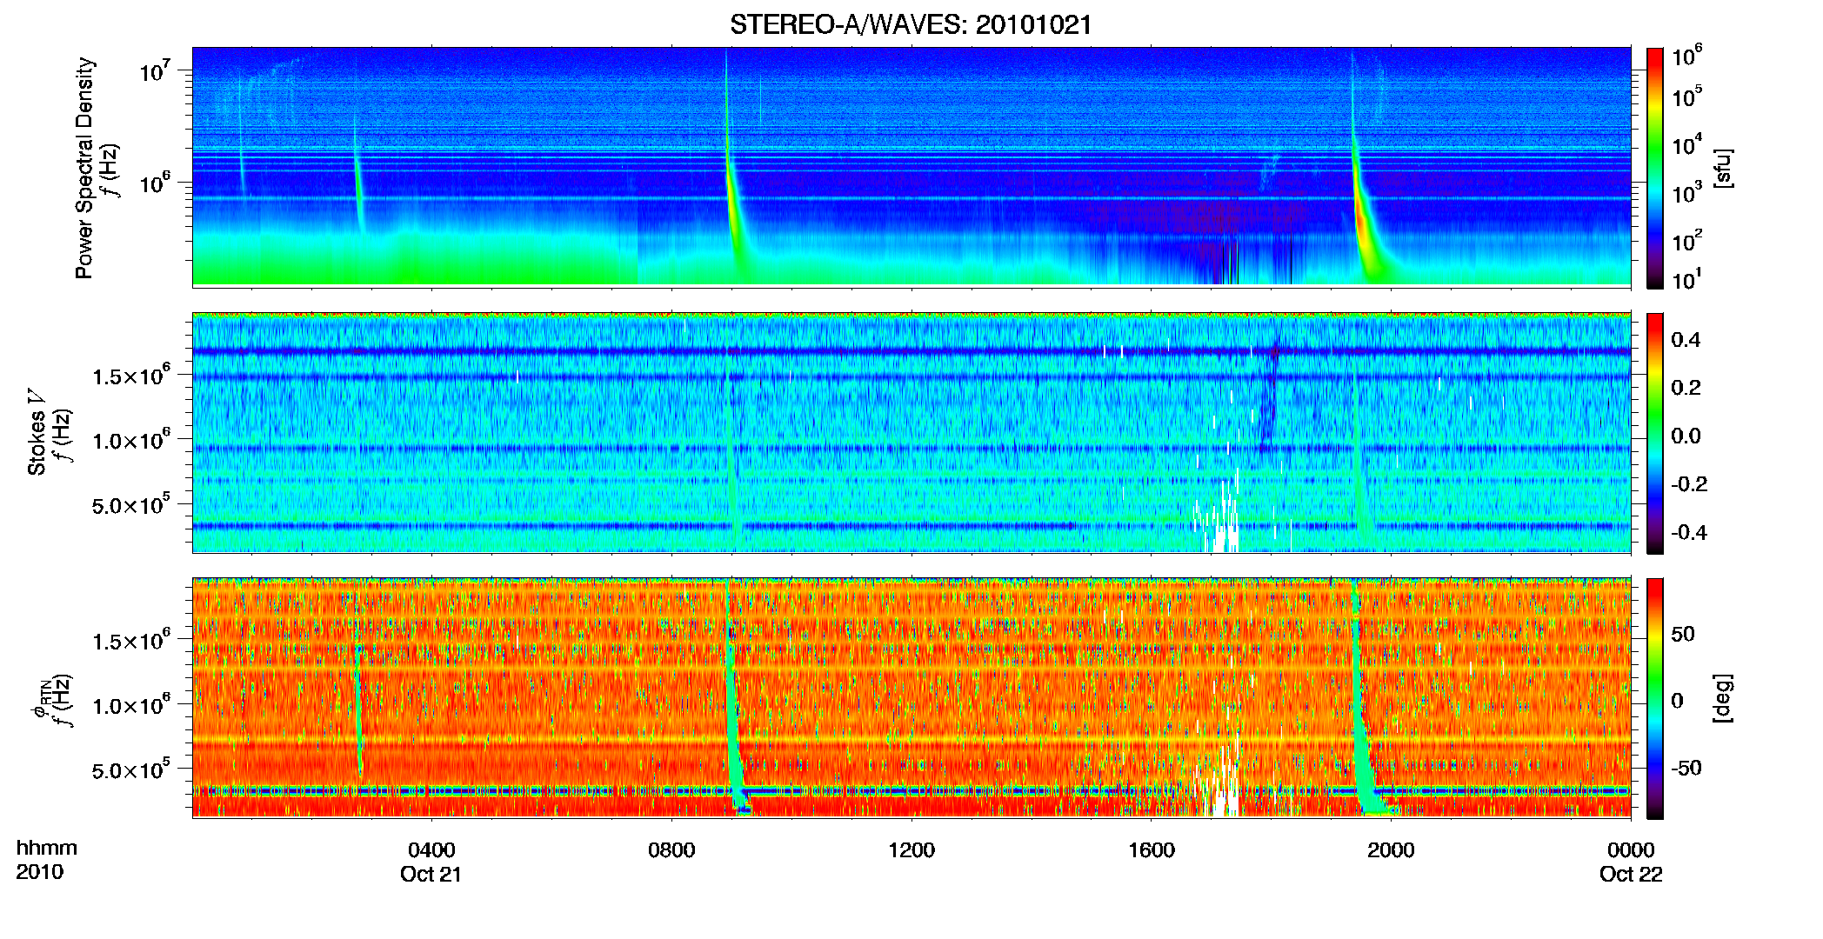Viewport: 1823px width, 939px height.
Task: Click the 10^6 tick on the Power Spectral Density axis
Action: 157,182
